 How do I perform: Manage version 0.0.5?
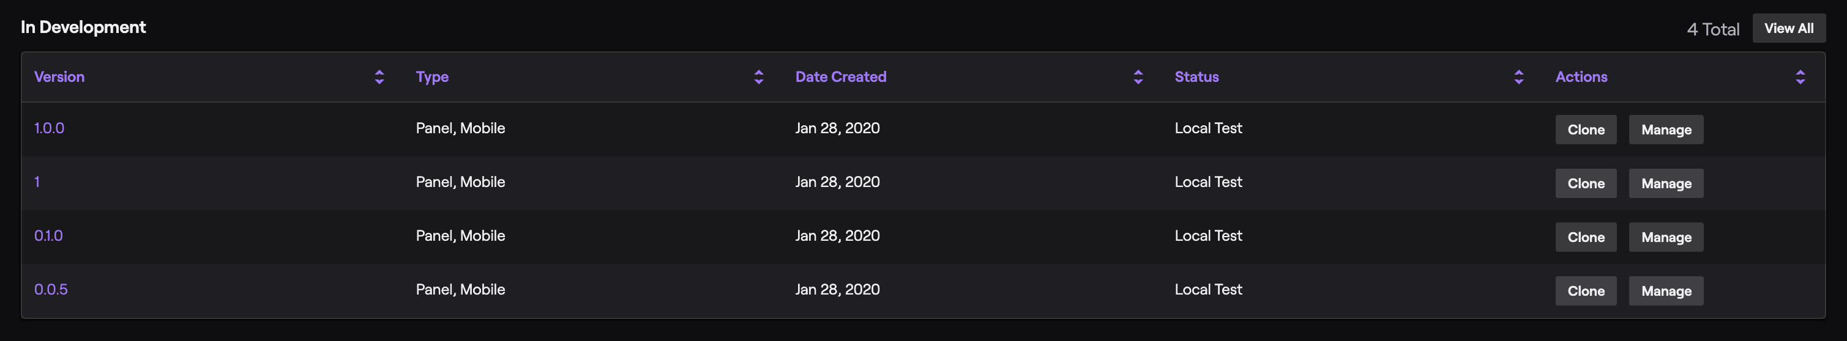(x=1666, y=291)
